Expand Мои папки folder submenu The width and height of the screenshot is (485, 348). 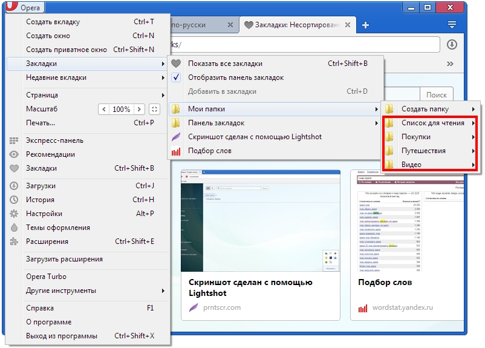(x=275, y=109)
